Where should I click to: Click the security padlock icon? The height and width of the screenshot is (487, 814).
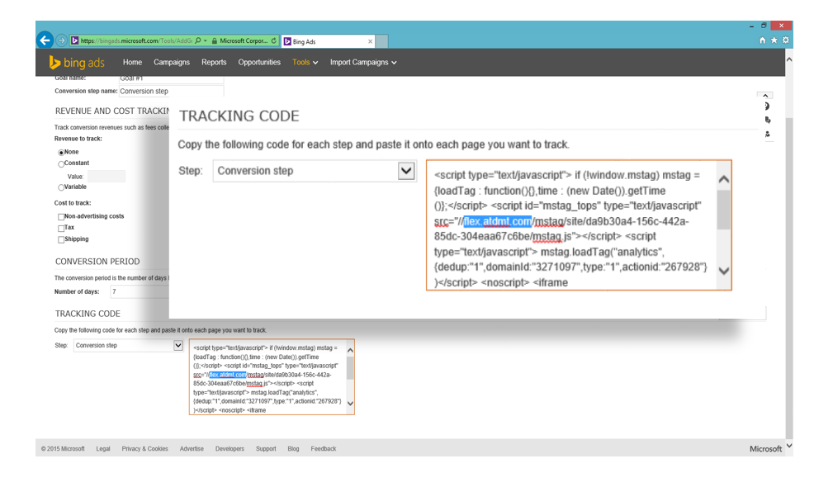tap(215, 40)
